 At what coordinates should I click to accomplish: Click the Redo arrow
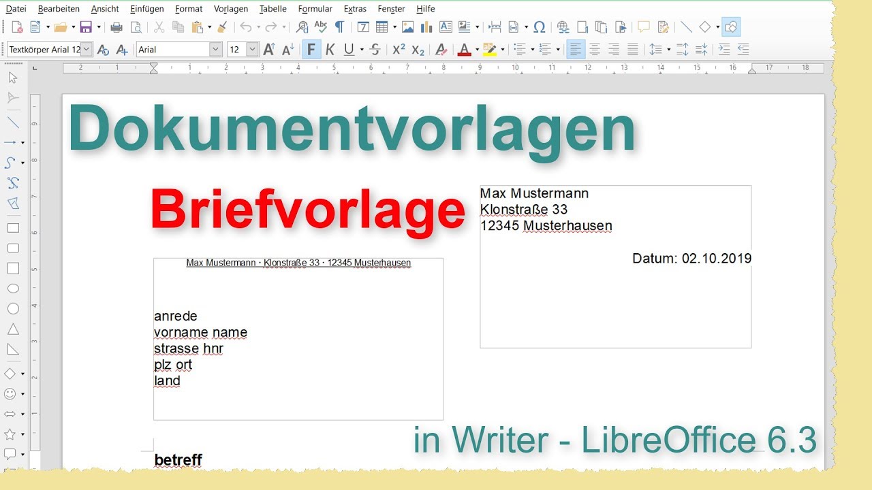pos(270,27)
